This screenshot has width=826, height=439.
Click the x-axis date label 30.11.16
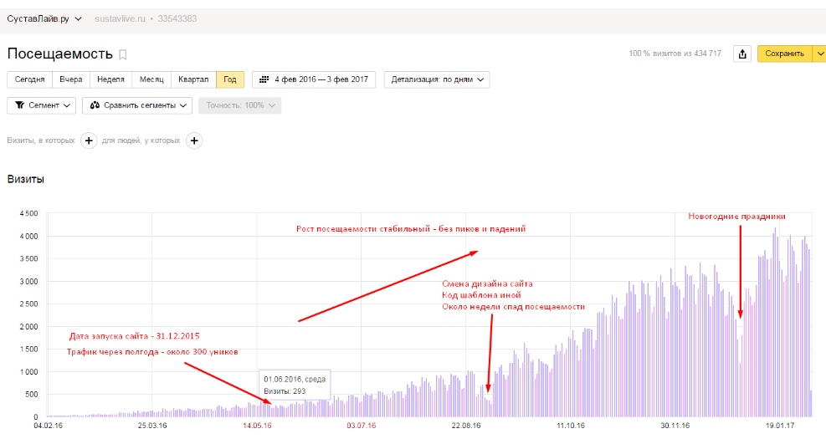[x=675, y=426]
